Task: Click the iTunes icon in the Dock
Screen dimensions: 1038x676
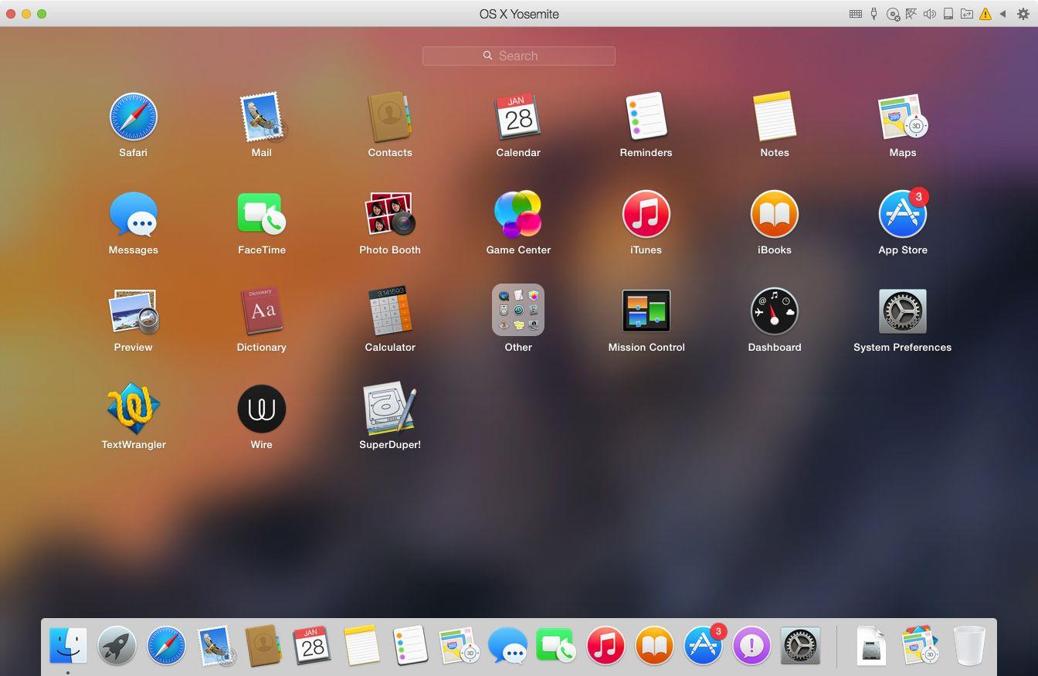Action: pyautogui.click(x=605, y=646)
